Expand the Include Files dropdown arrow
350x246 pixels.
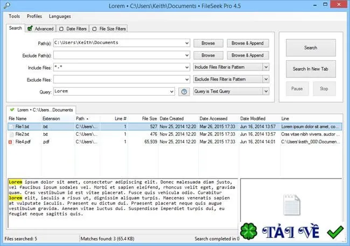pyautogui.click(x=187, y=67)
